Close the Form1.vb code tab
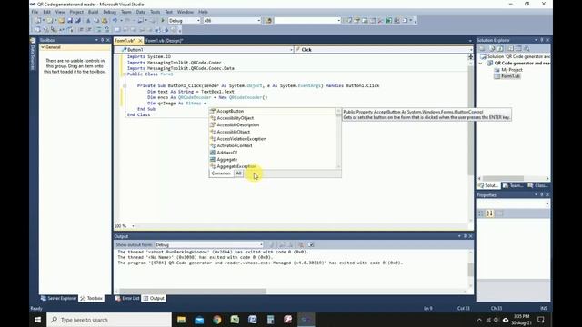This screenshot has height=327, width=582. [140, 40]
